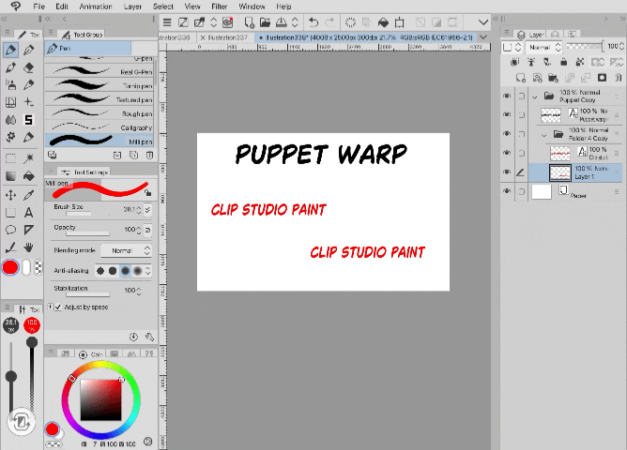Select the Layer 1 thumbnail
The width and height of the screenshot is (627, 450).
click(x=559, y=172)
